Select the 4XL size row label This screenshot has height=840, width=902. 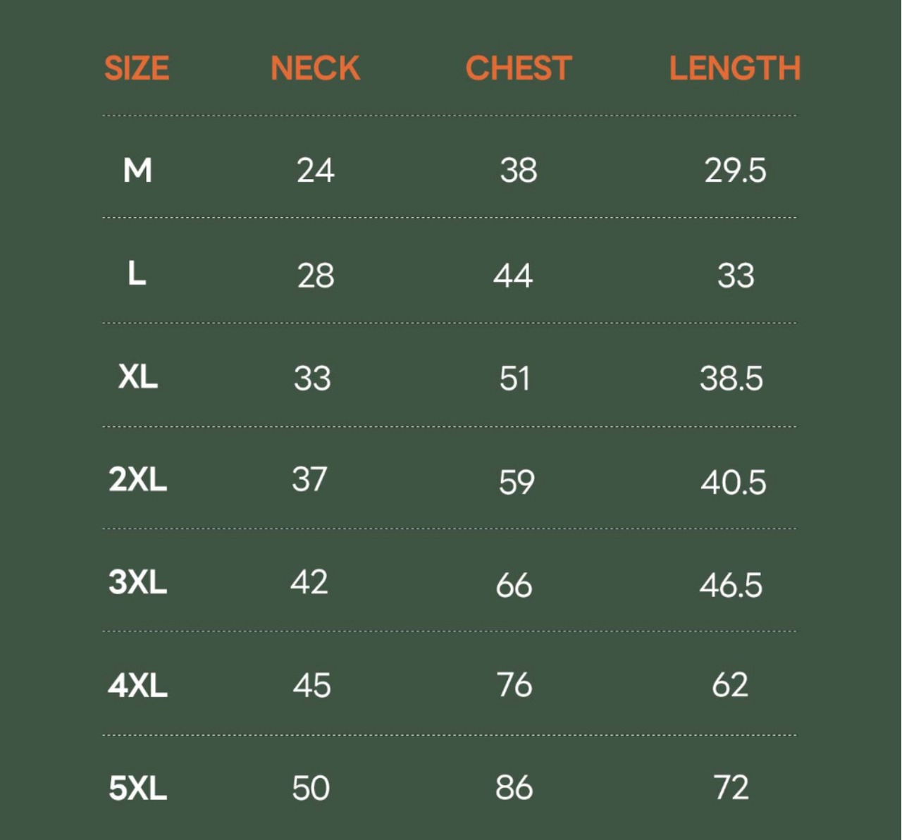138,685
